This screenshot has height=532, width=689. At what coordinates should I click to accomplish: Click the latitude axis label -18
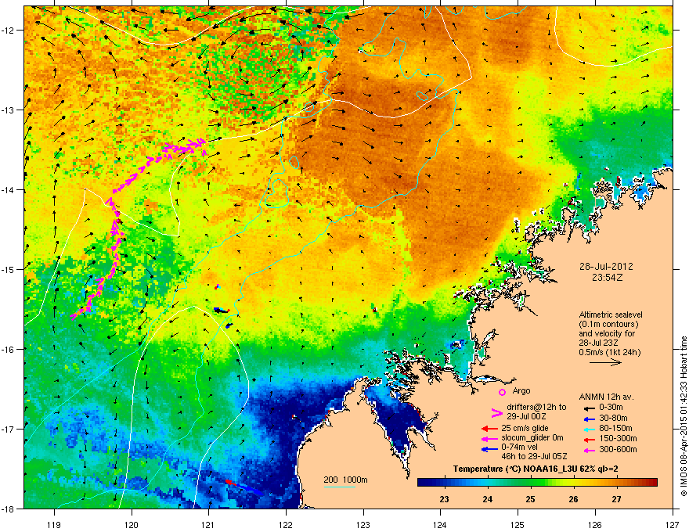click(x=9, y=509)
